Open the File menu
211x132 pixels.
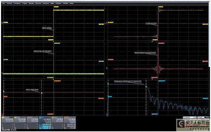click(3, 3)
